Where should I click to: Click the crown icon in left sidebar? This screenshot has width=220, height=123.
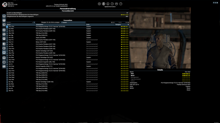coord(4,16)
